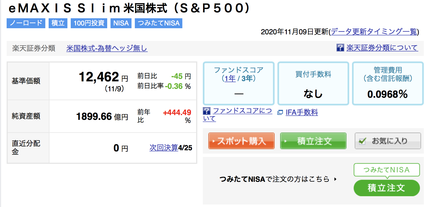The height and width of the screenshot is (207, 431).
Task: Select the 100円投資 tag
Action: pos(89,23)
